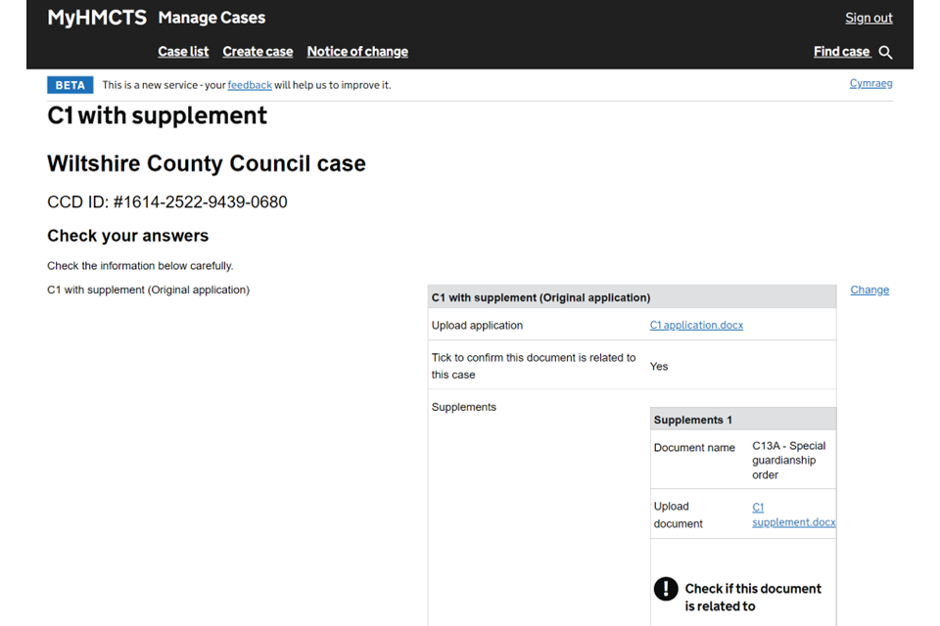
Task: Click the C1 with supplement table header
Action: 540,297
